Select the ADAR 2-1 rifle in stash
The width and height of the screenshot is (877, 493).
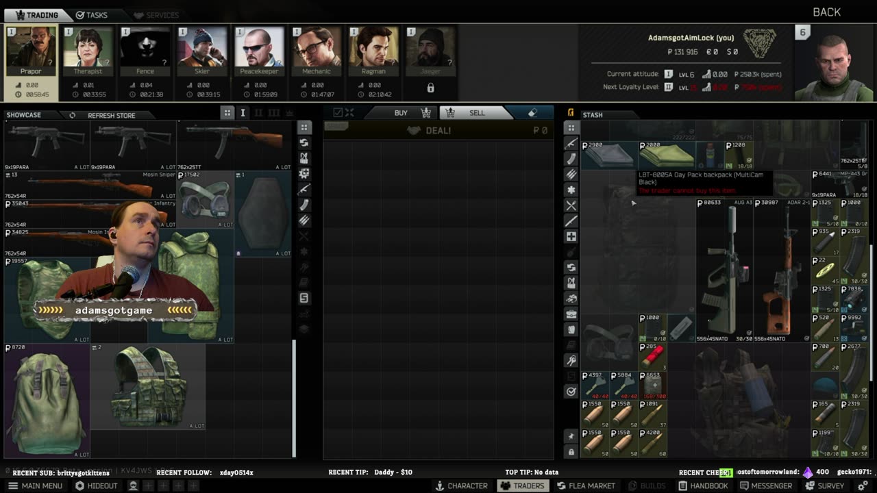tap(782, 270)
